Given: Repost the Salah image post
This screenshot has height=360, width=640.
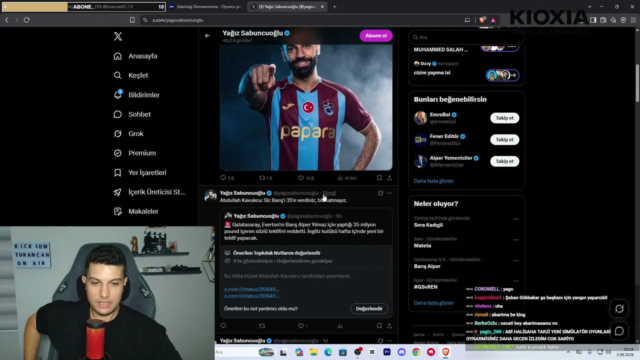Looking at the screenshot, I should [x=262, y=177].
